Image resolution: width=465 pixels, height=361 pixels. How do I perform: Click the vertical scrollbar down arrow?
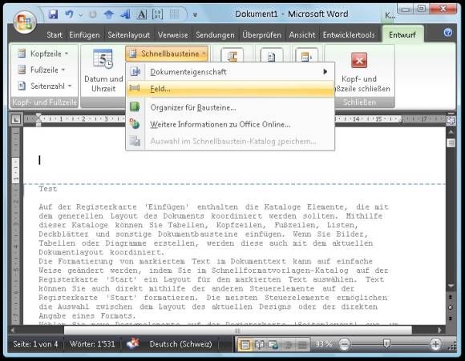(451, 286)
